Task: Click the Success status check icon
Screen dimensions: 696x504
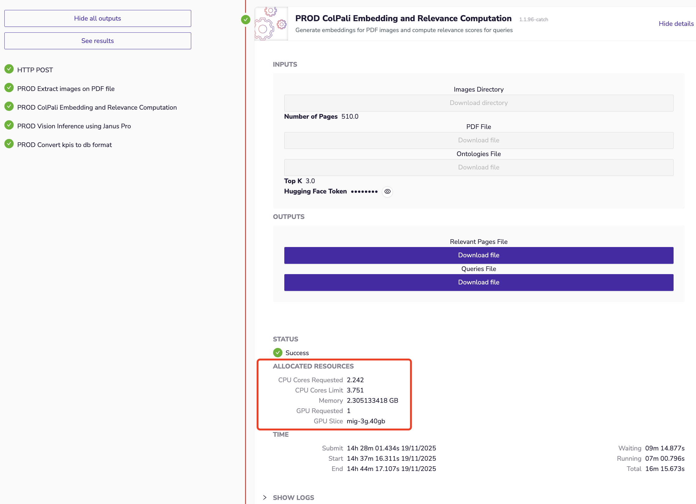Action: coord(277,353)
